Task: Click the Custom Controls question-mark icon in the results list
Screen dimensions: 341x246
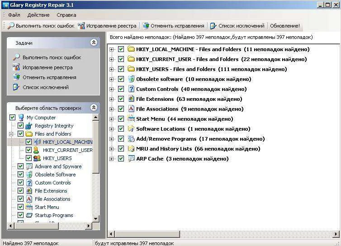Action: (131, 89)
